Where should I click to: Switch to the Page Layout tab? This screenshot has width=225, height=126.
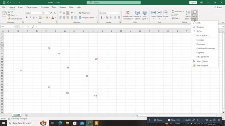[x=32, y=7]
